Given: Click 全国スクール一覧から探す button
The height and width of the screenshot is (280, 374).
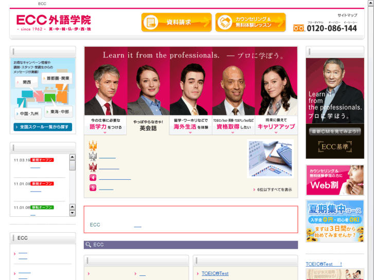Looking at the screenshot, I should click(x=43, y=127).
